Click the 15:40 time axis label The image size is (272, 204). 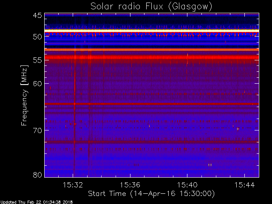tap(187, 185)
